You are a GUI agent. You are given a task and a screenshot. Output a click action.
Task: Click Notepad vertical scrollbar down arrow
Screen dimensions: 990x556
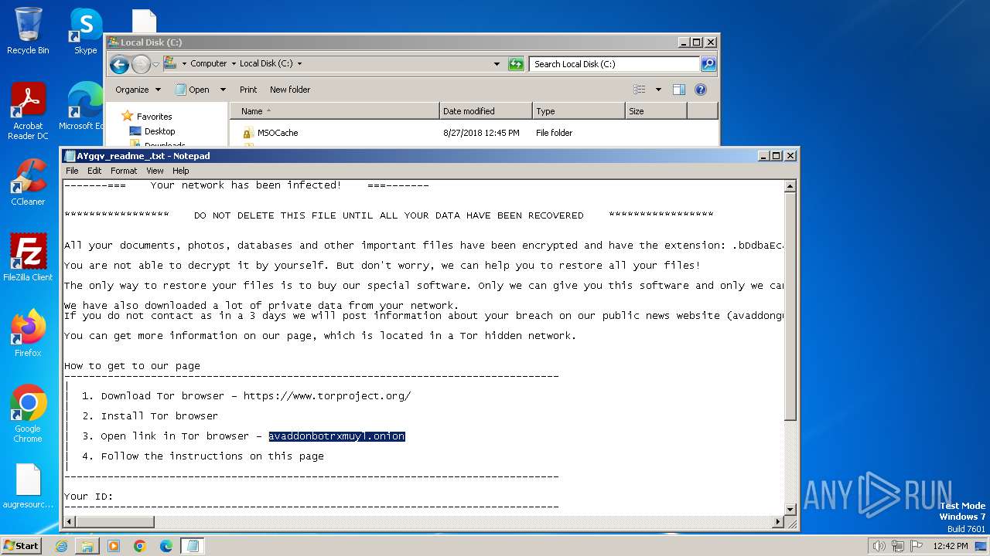point(790,510)
